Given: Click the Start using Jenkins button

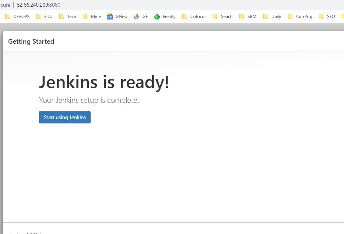Looking at the screenshot, I should tap(65, 117).
